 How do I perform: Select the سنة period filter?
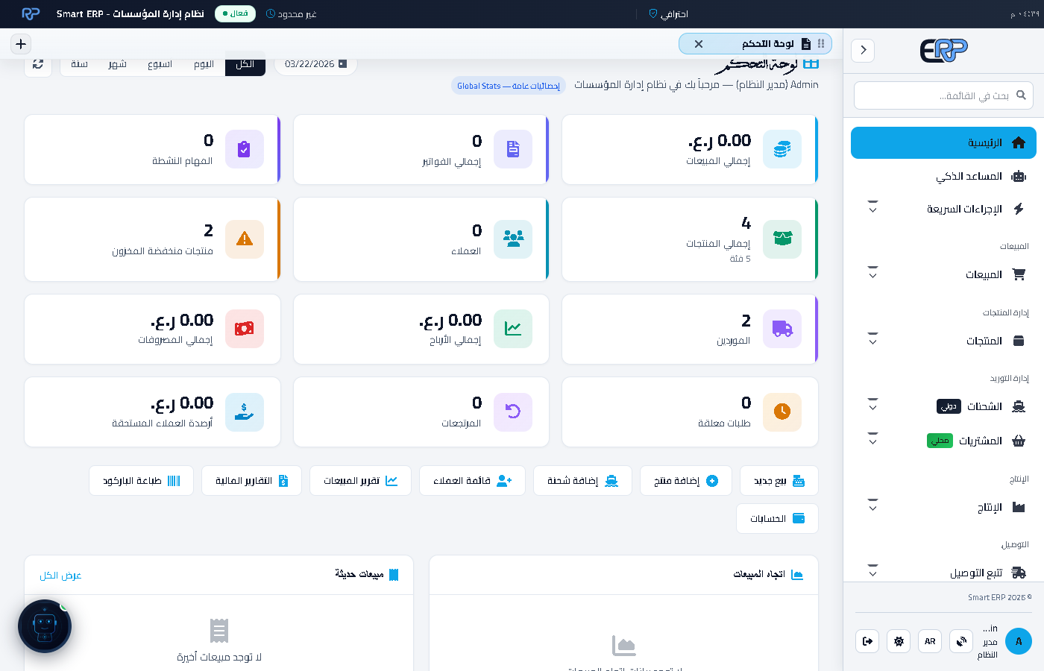coord(79,64)
